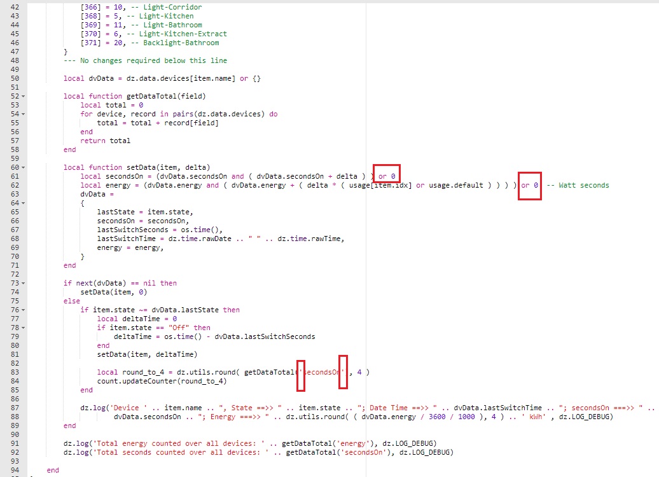Collapse the for-loop fold arrow at line 54
659x477 pixels.
coord(23,114)
